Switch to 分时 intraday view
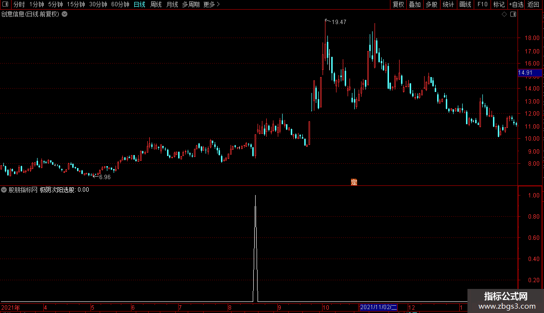Viewport: 544px width, 313px height. (x=19, y=4)
